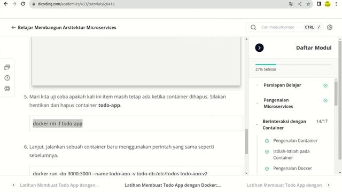Go to previous lesson Latihan Membuat Todo App

[59, 185]
